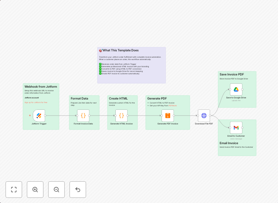Select the 'Generate PDF' note title
278x203 pixels.
(157, 99)
